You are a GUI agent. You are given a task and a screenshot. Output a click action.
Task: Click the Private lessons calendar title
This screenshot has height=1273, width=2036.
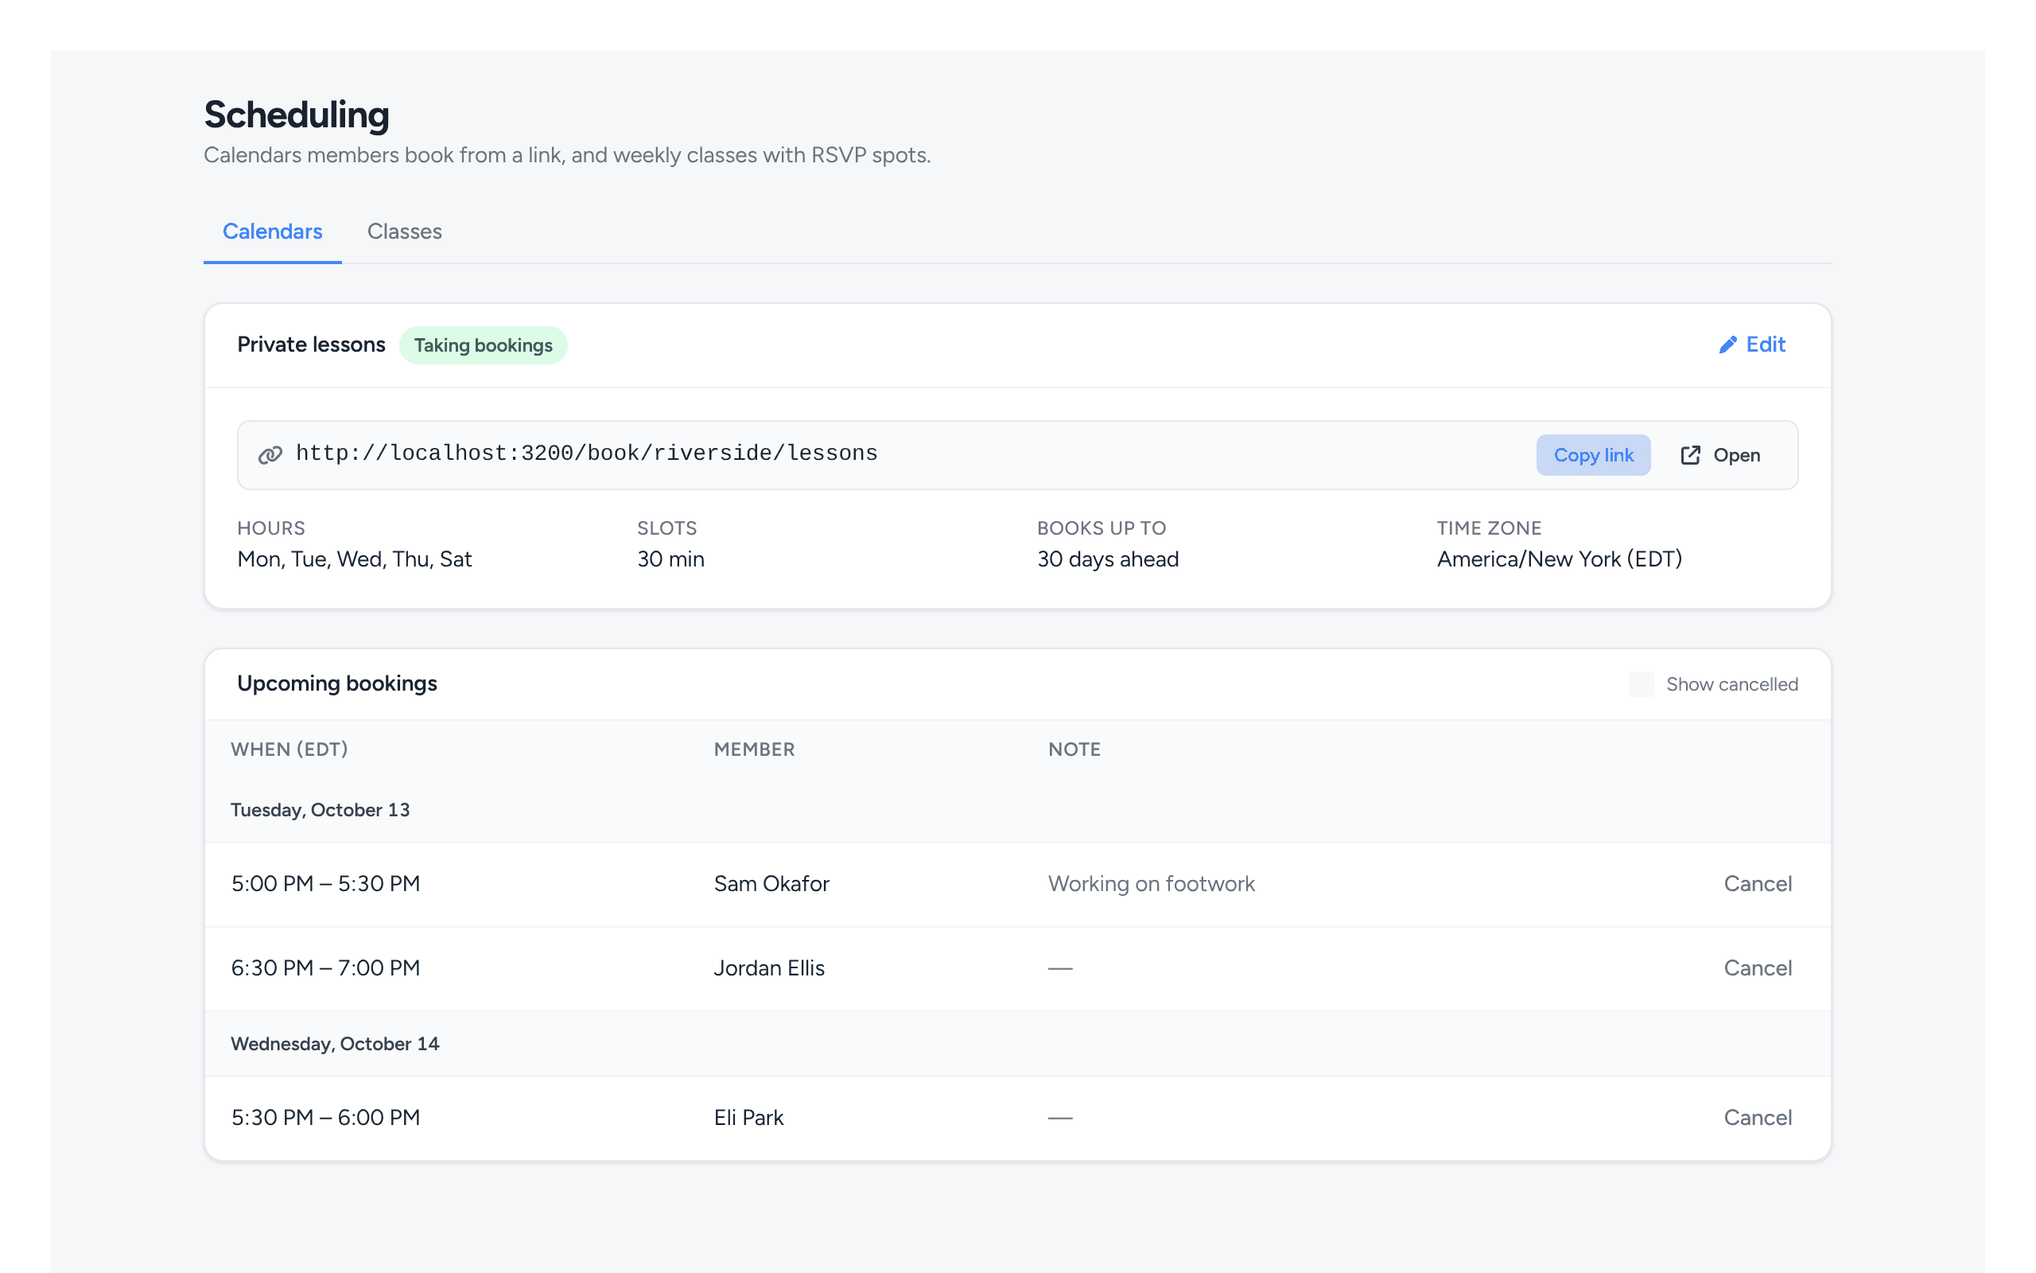(311, 345)
